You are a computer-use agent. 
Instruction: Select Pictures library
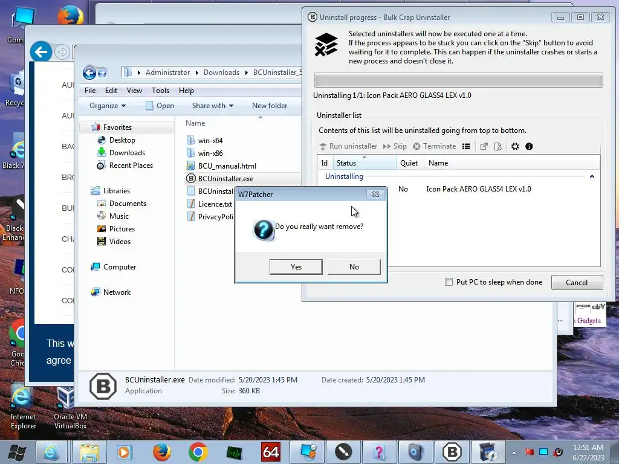(122, 229)
